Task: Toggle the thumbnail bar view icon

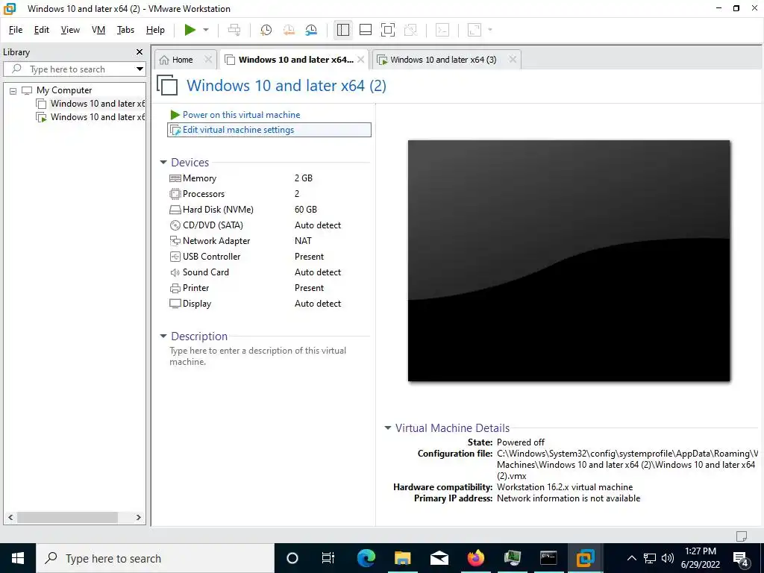Action: tap(366, 30)
